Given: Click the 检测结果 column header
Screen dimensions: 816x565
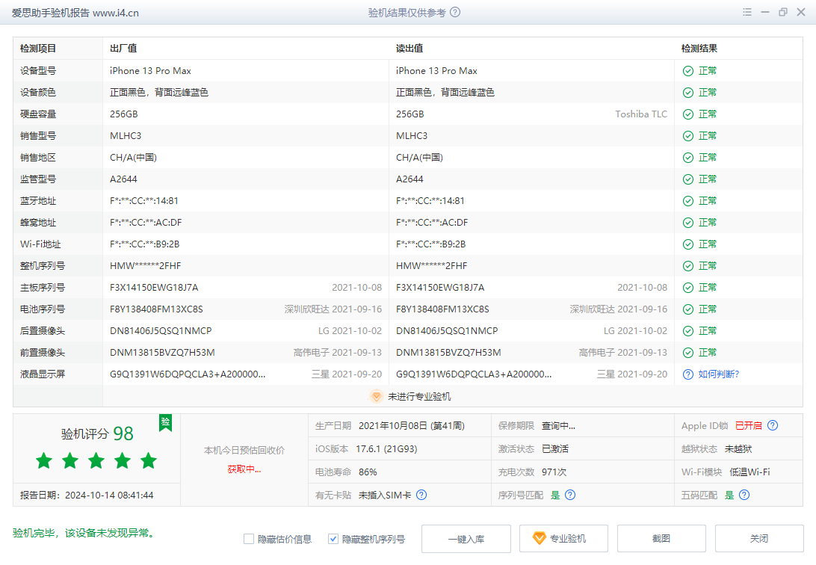Looking at the screenshot, I should [x=699, y=49].
